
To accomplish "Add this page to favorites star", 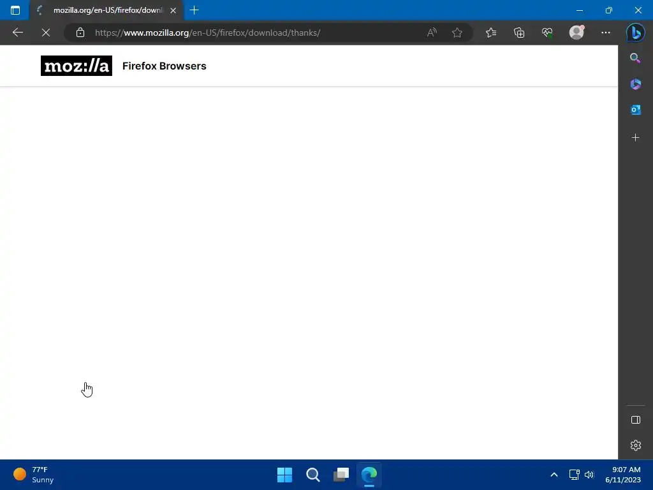I will point(457,33).
